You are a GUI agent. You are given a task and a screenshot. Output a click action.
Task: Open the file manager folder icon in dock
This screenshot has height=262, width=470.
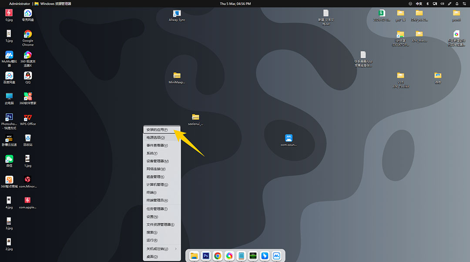click(194, 256)
